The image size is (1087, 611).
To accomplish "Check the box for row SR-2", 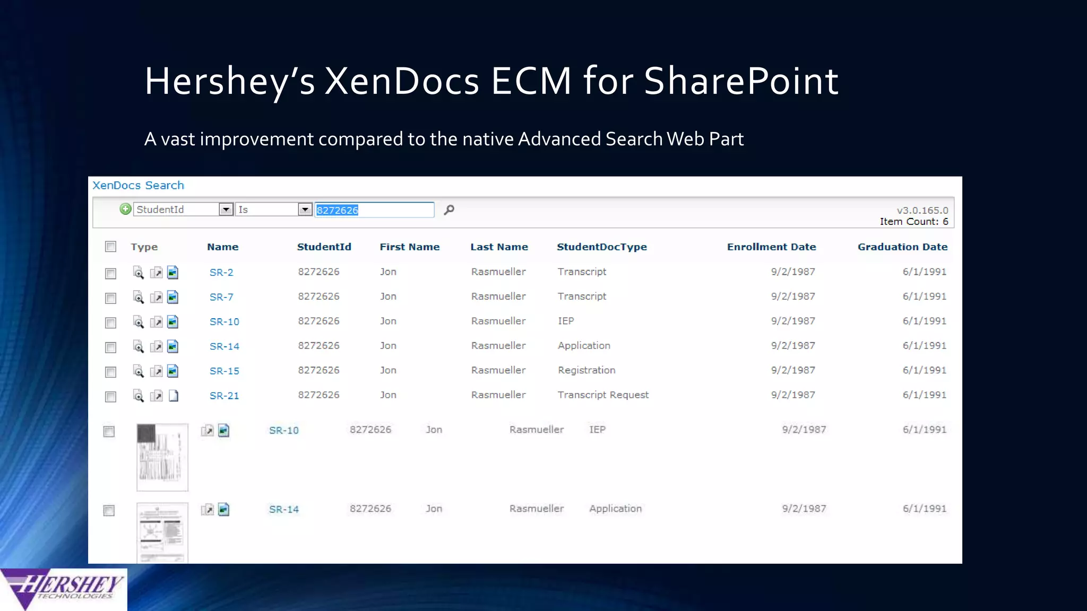I will (x=110, y=274).
